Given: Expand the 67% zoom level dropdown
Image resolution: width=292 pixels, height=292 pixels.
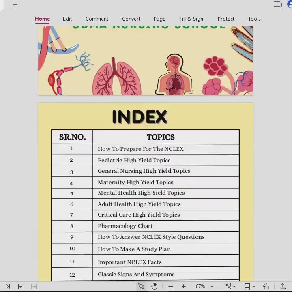Looking at the screenshot, I should click(212, 286).
